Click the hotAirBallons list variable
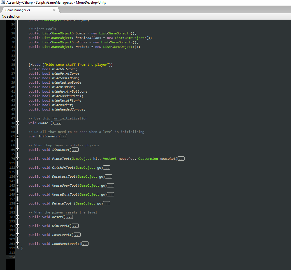The image size is (291, 270). click(x=88, y=38)
